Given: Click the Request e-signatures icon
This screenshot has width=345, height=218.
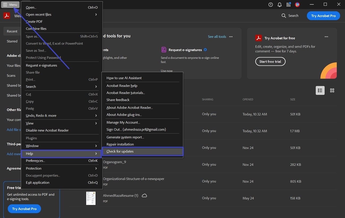Looking at the screenshot, I should (x=164, y=50).
